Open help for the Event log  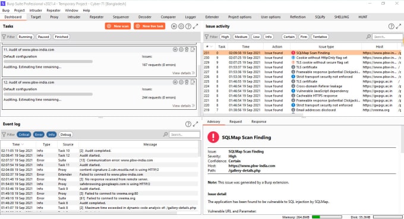coord(188,124)
